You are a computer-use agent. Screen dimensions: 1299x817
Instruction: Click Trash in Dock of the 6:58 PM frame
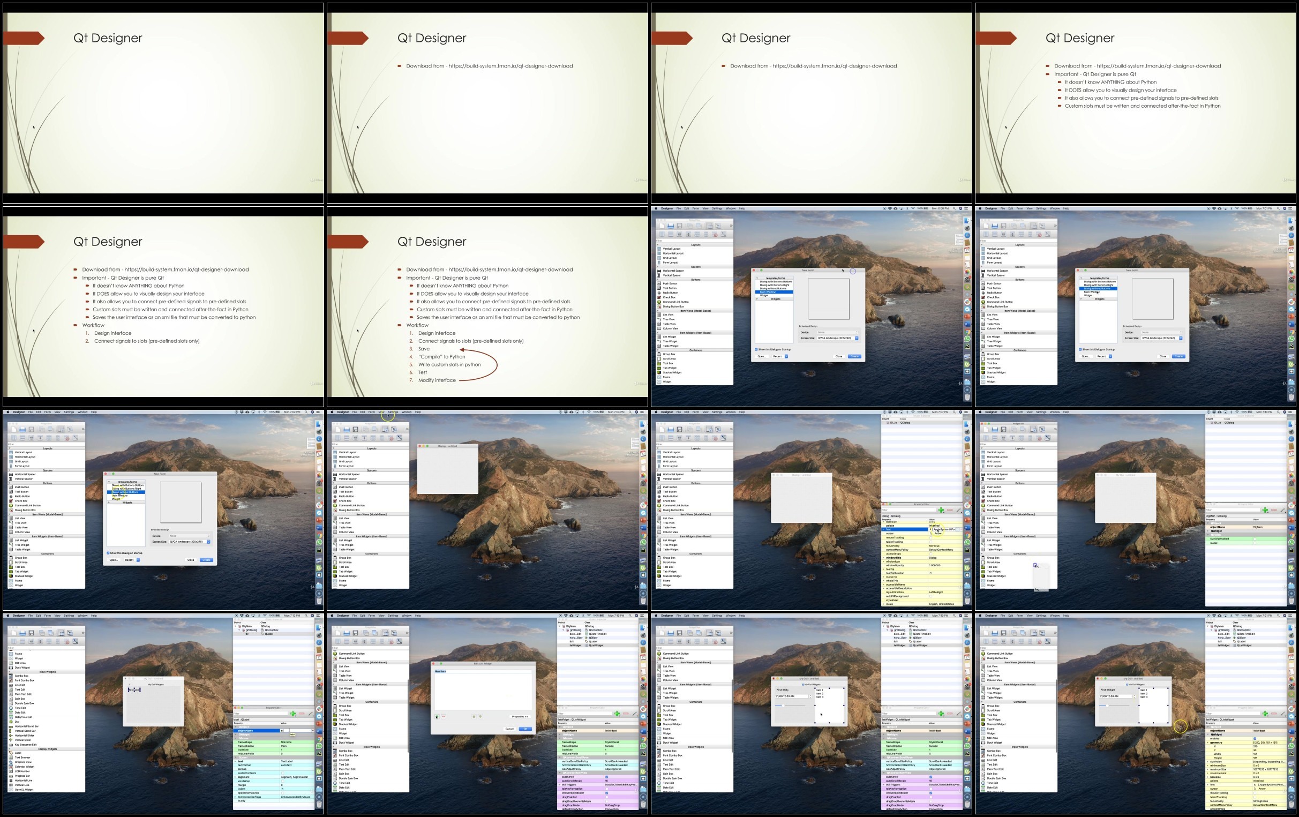(x=967, y=397)
